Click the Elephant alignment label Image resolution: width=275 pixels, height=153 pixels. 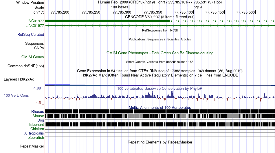coord(36,124)
